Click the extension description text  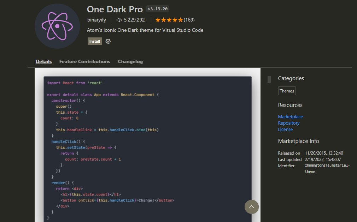point(145,30)
